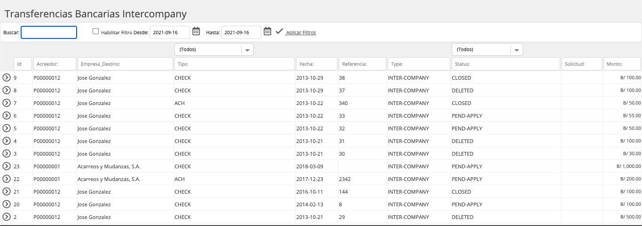This screenshot has width=642, height=226.
Task: Apply filters via Aplicar Filtros link
Action: pyautogui.click(x=301, y=33)
